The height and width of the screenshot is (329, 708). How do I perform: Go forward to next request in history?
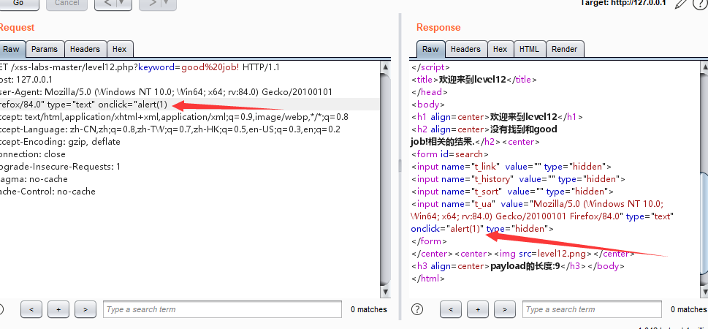pos(152,4)
